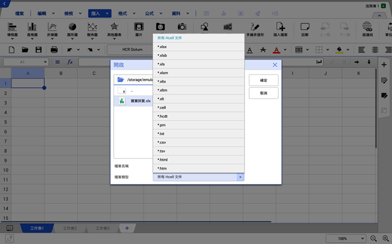Close the 開啟 dialog with the X

point(275,64)
